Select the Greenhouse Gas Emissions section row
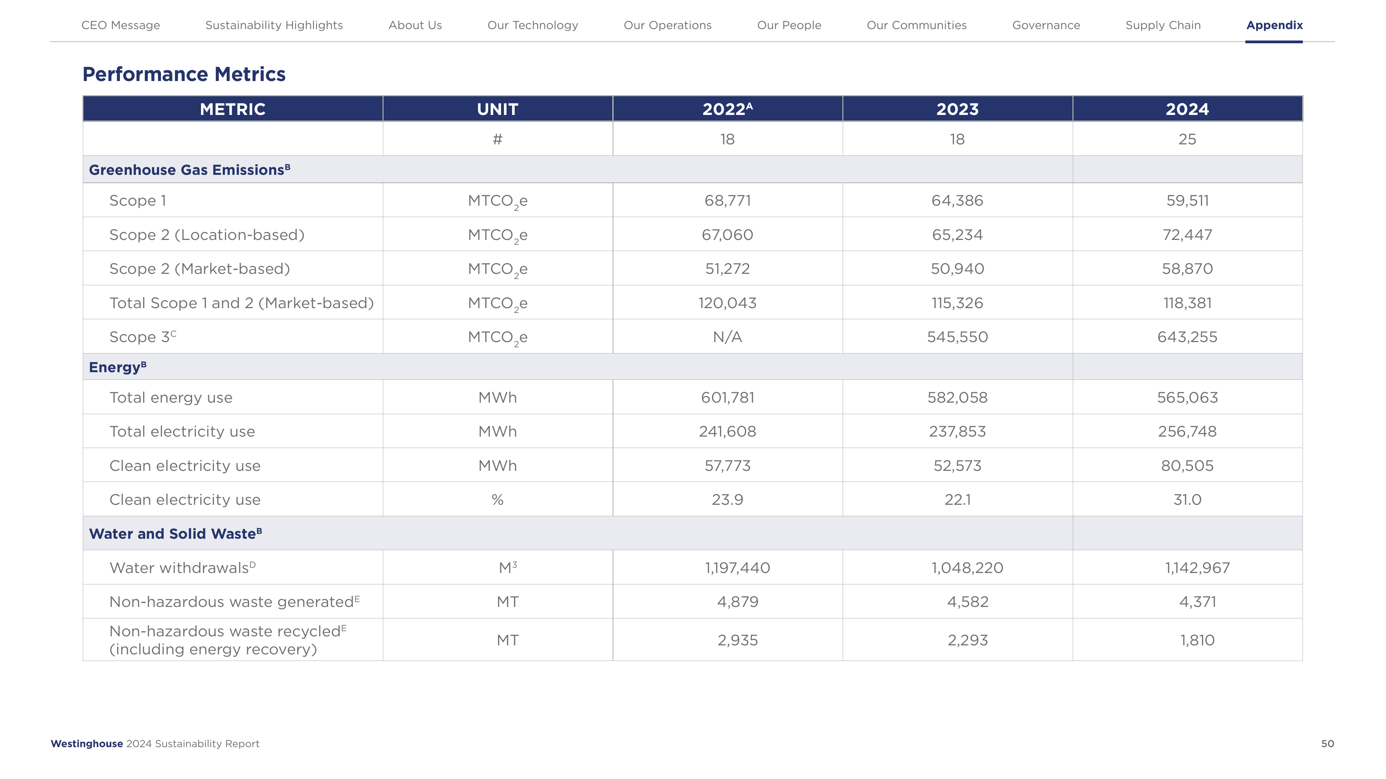Screen dimensions: 1386x779 (692, 170)
